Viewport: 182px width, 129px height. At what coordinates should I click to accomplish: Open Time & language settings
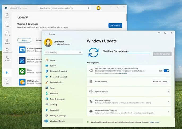tap(63, 99)
